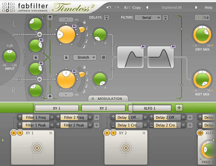The height and width of the screenshot is (166, 216).
Task: Open Filter 2 Peak modulation slot
Action: [74, 125]
